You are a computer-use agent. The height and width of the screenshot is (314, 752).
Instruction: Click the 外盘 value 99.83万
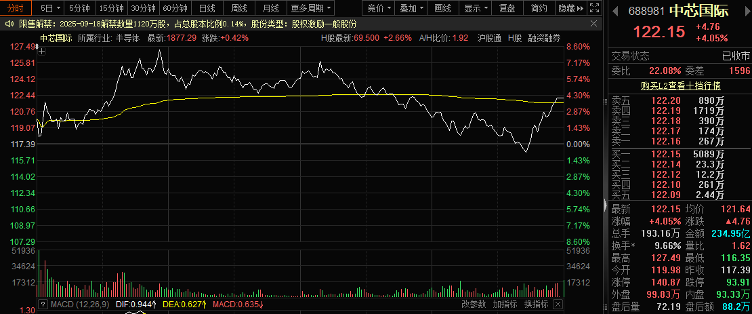point(665,295)
